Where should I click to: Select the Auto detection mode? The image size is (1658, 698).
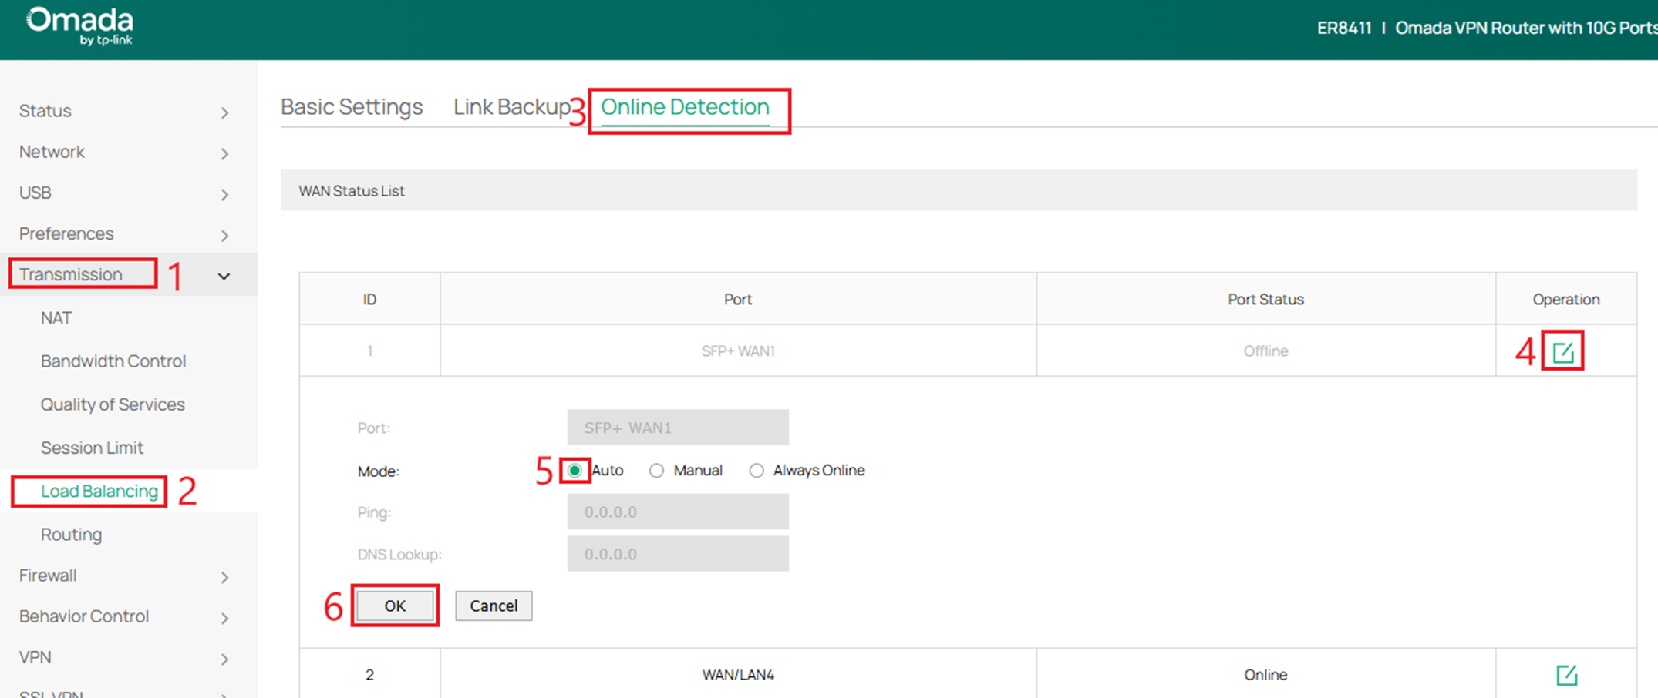(575, 470)
